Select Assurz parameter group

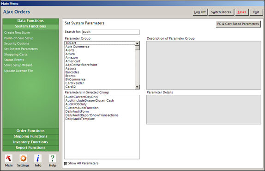coord(100,68)
